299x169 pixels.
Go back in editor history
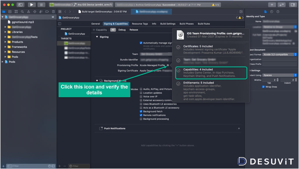[65, 12]
